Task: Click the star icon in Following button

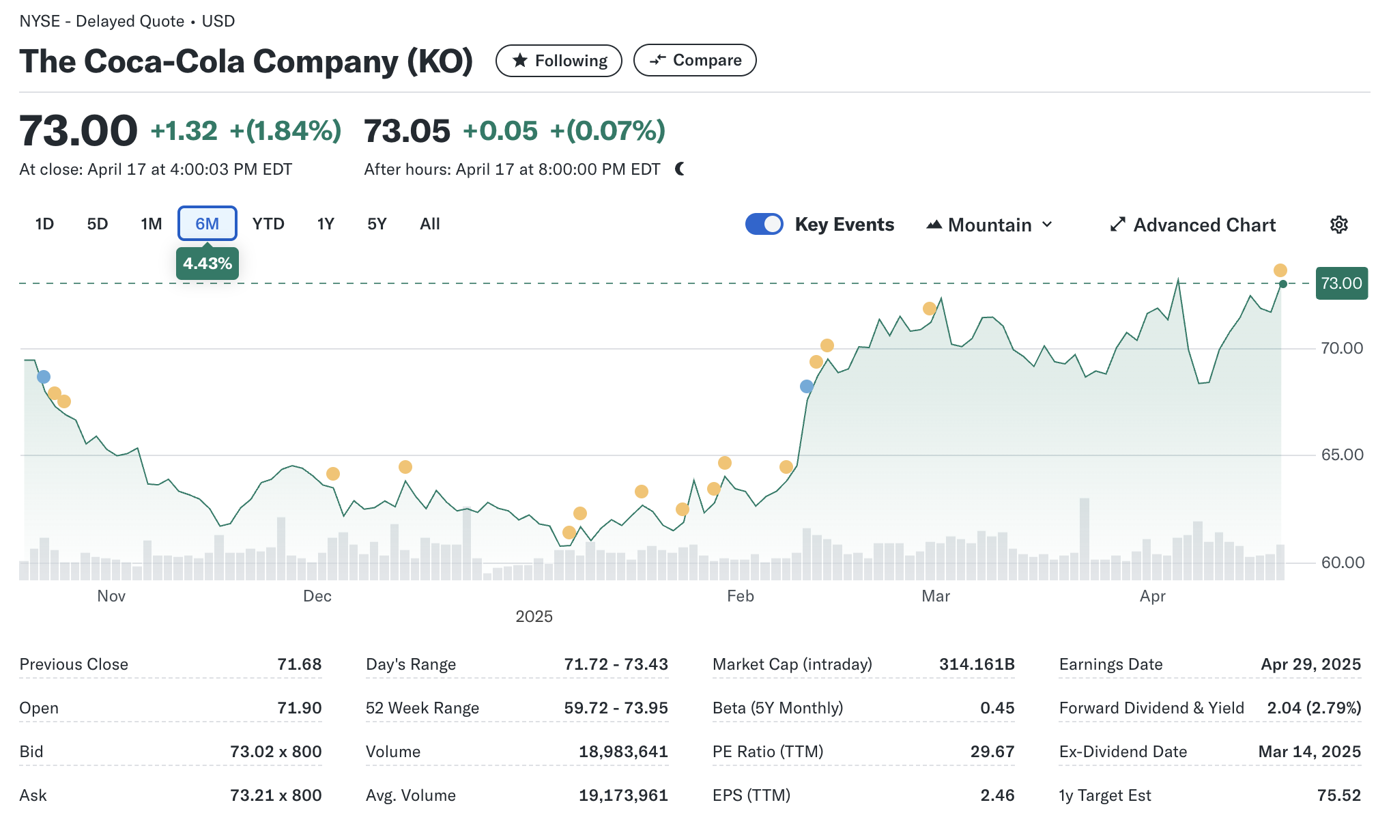Action: pyautogui.click(x=519, y=61)
